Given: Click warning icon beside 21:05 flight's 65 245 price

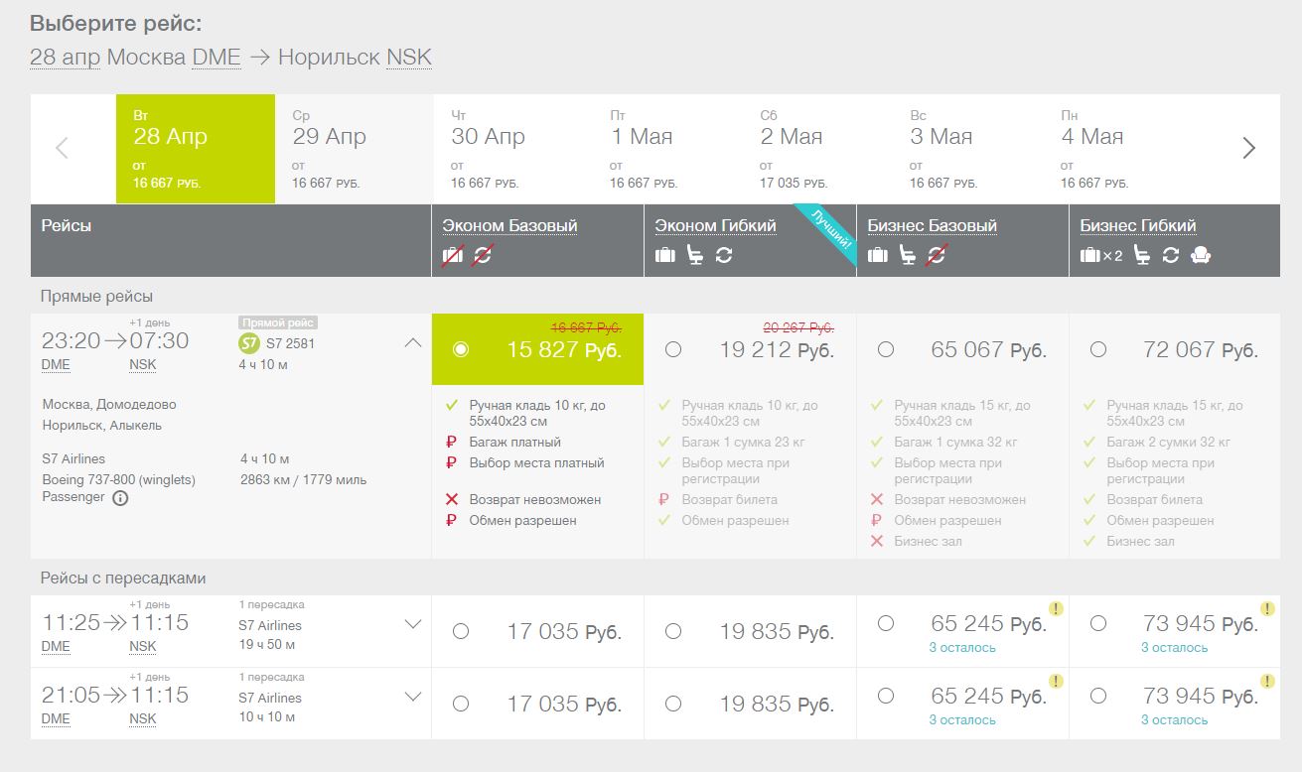Looking at the screenshot, I should click(x=1056, y=681).
